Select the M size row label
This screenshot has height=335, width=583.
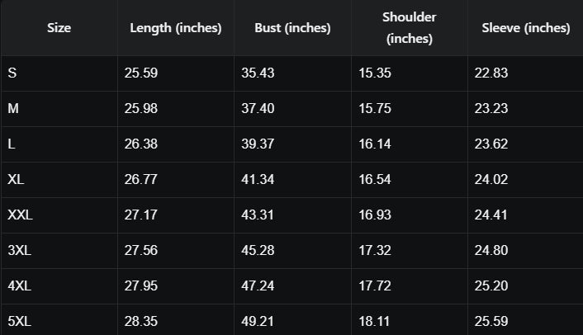[x=13, y=109]
